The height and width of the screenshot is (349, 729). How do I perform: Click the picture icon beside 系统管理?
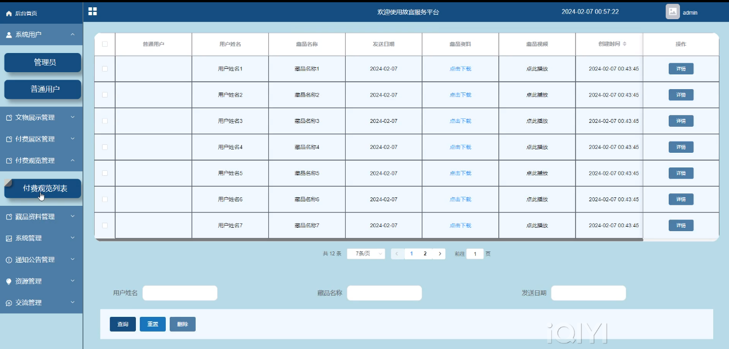coord(8,238)
